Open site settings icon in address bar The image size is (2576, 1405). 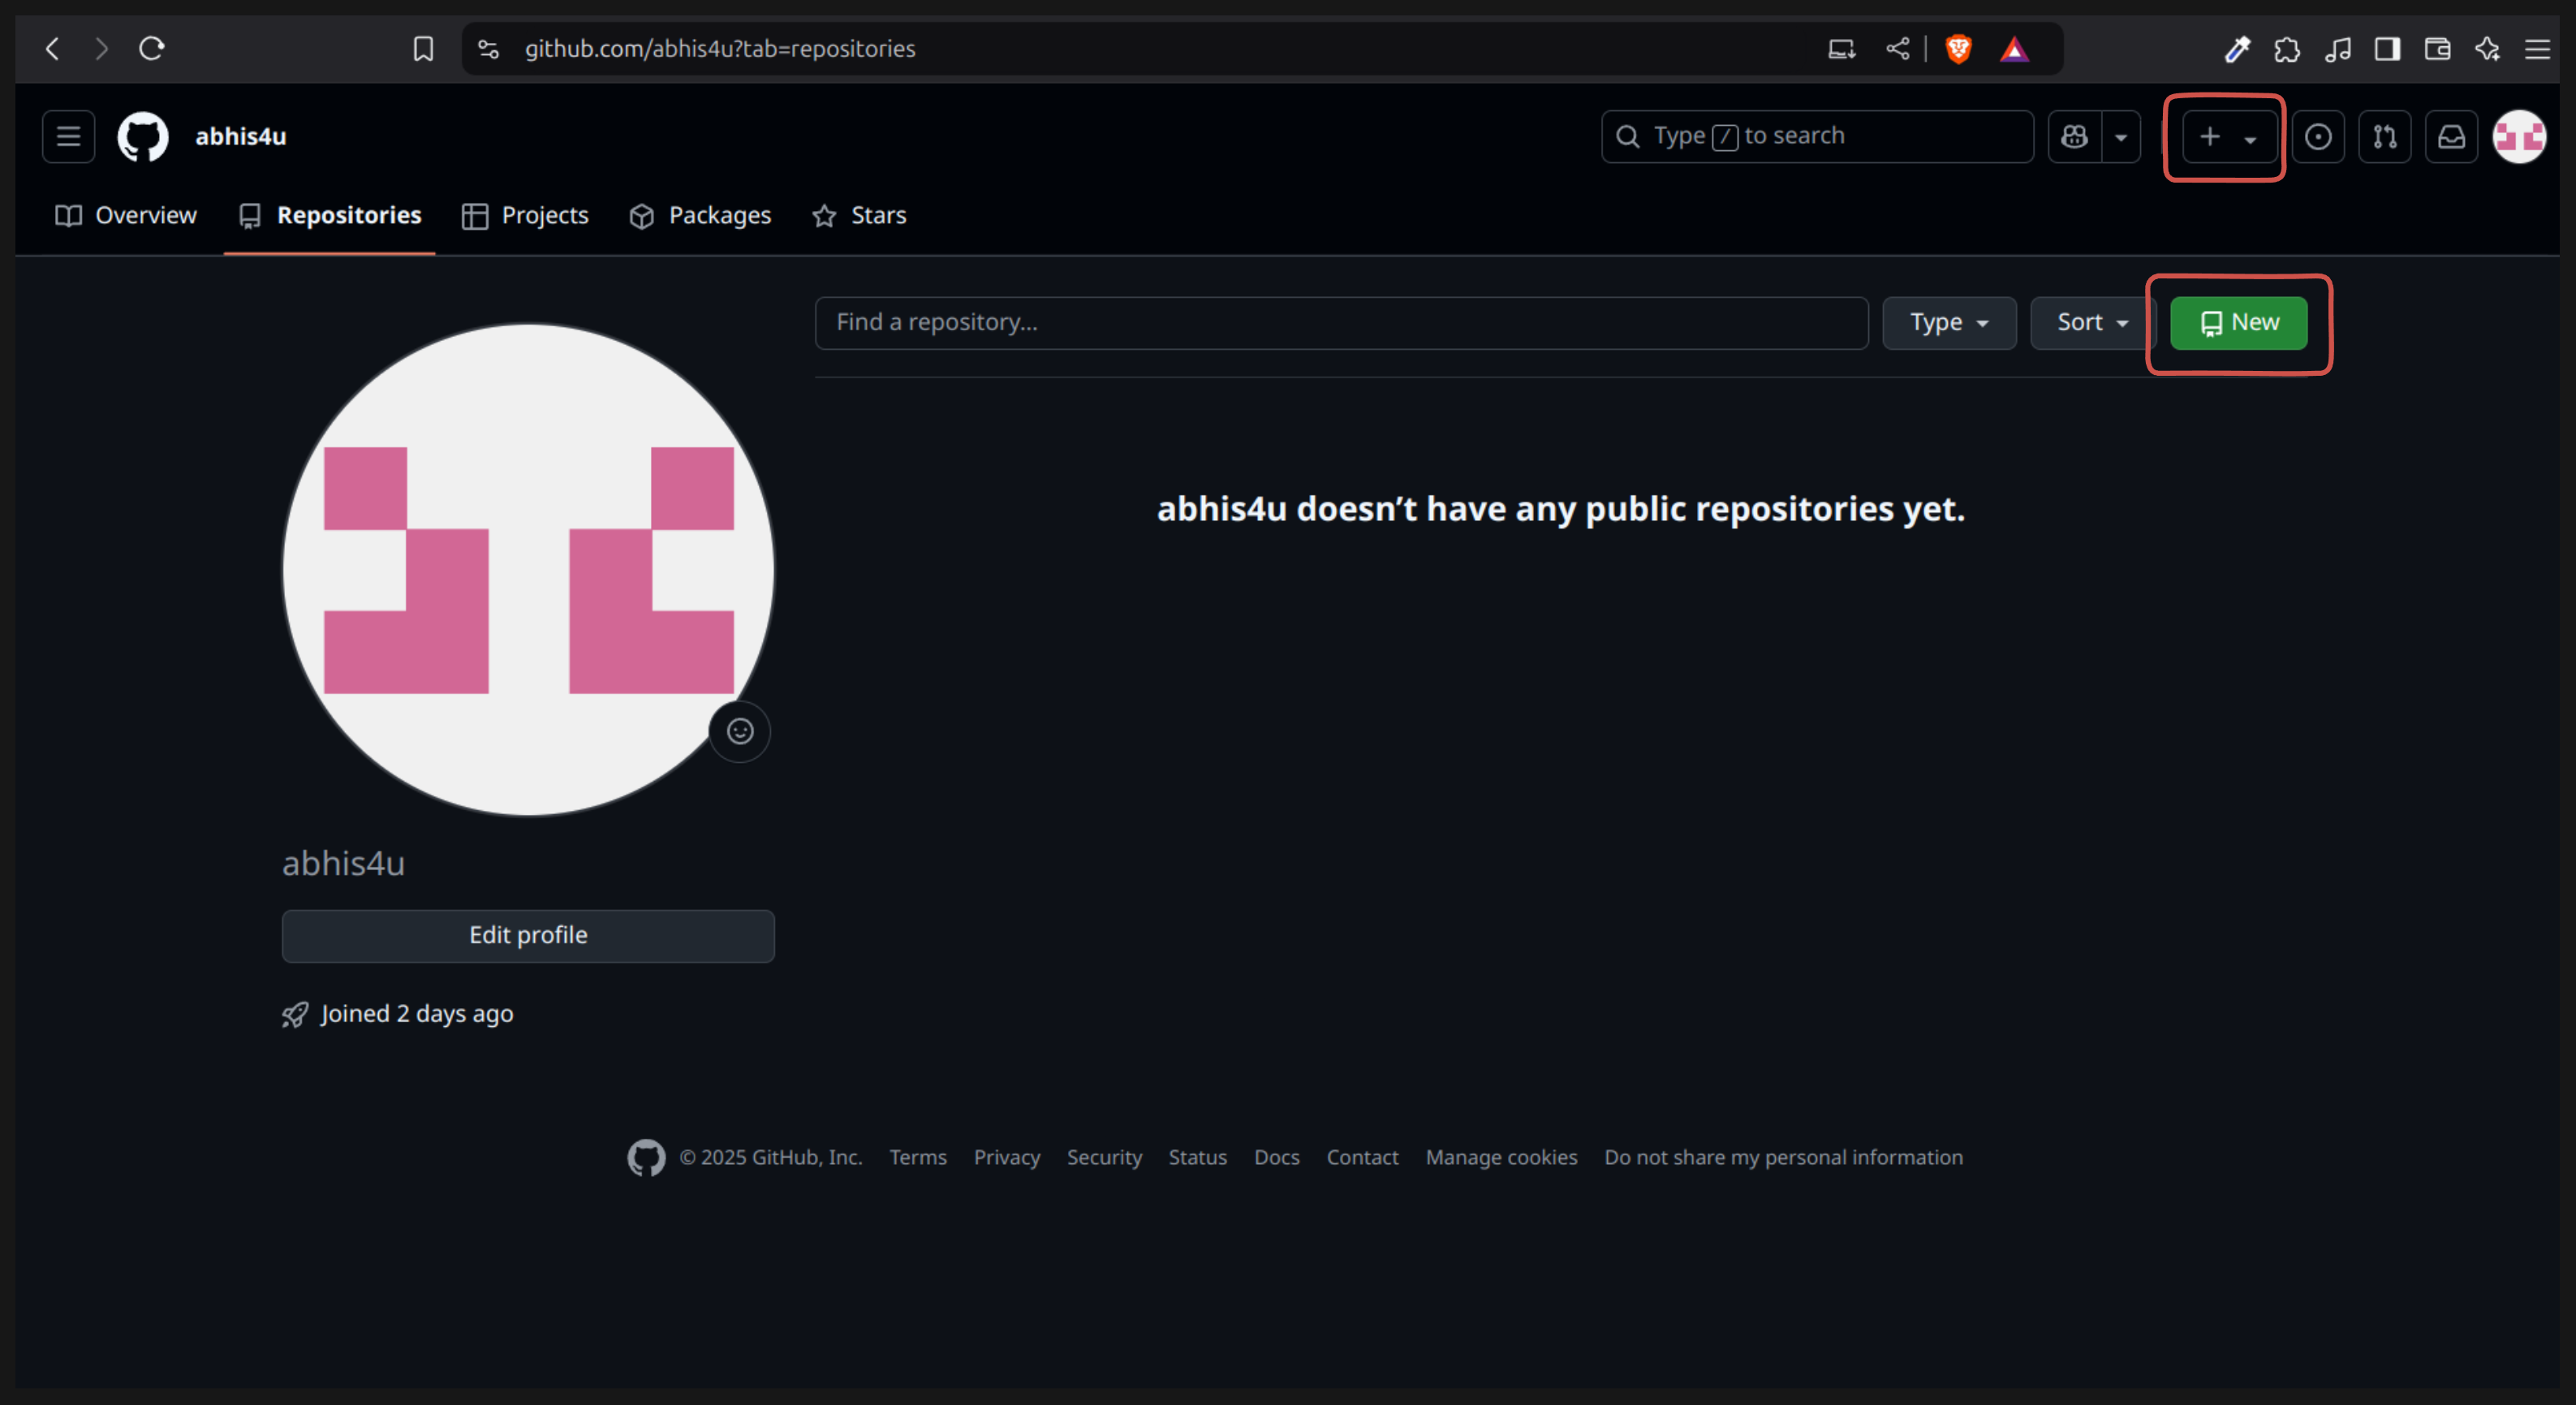coord(488,49)
